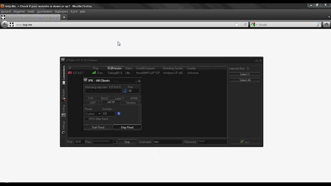The width and height of the screenshot is (331, 186).
Task: Sort by the Operating System column header
Action: [x=173, y=68]
